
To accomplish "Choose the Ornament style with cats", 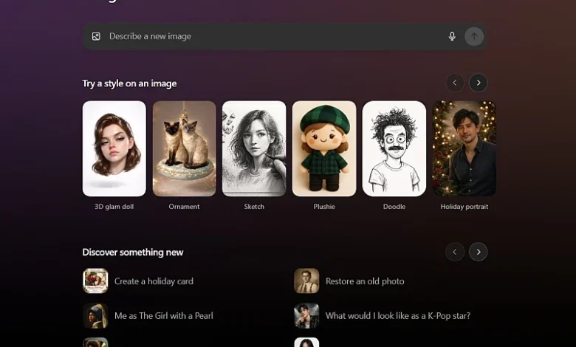I will (x=184, y=148).
